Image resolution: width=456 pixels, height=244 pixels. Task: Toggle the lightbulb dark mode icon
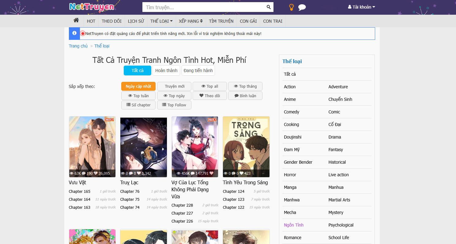292,7
